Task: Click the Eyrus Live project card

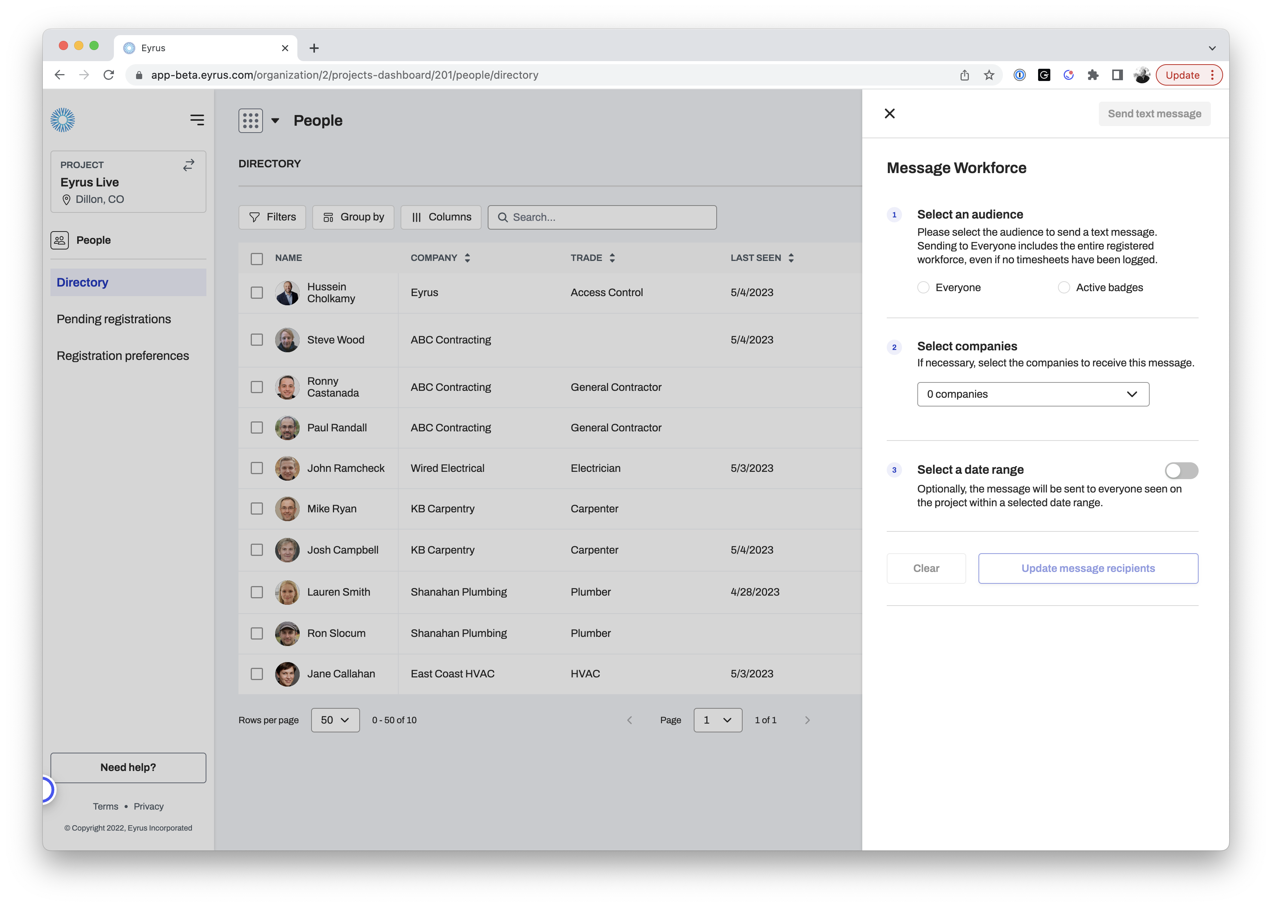Action: 128,181
